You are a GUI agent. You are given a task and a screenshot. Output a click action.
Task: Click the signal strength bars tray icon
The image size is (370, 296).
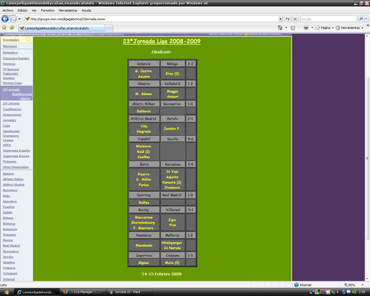tap(317, 292)
